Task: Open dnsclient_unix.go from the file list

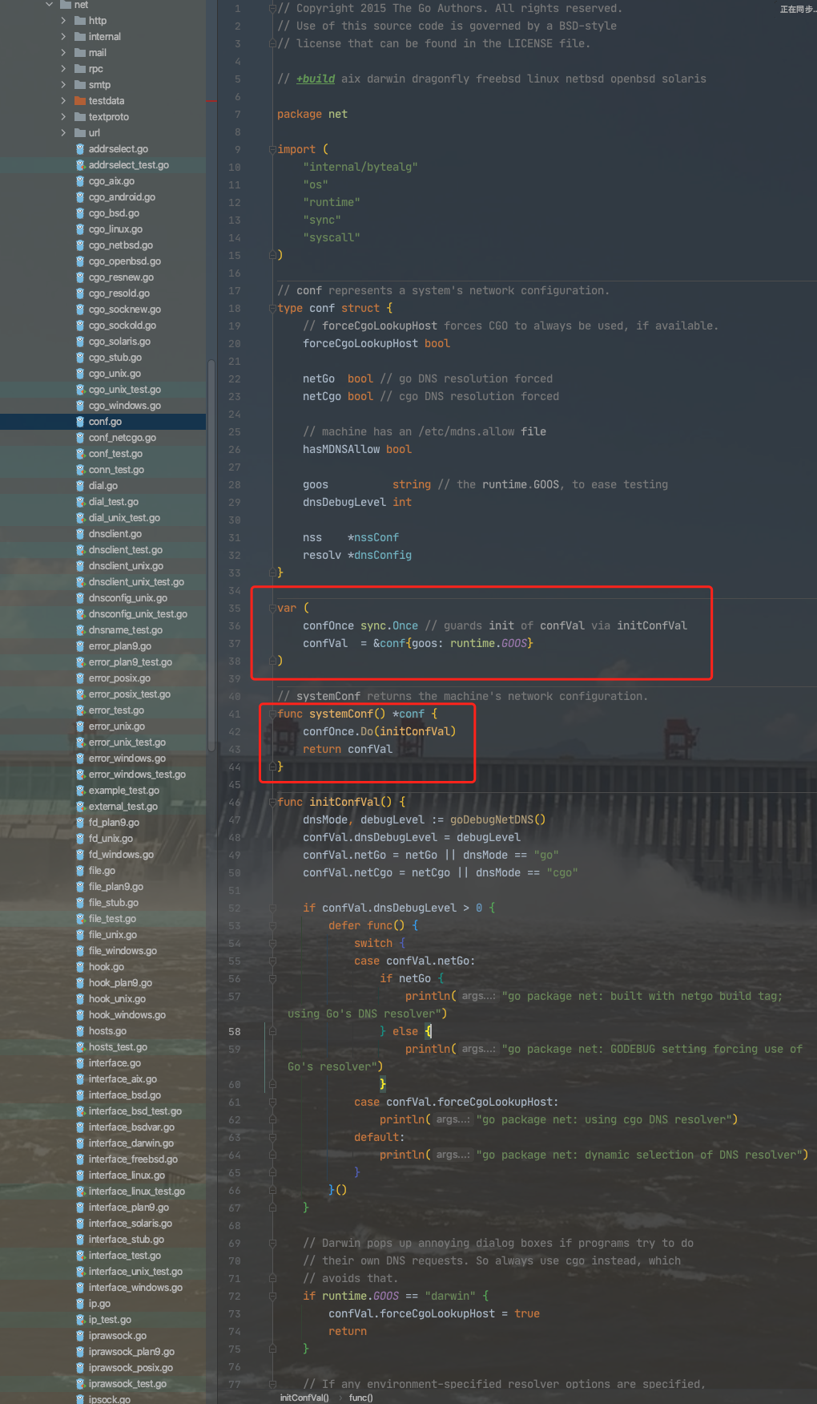Action: click(x=126, y=566)
